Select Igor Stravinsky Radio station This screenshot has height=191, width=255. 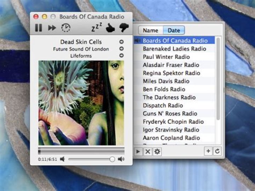click(174, 130)
